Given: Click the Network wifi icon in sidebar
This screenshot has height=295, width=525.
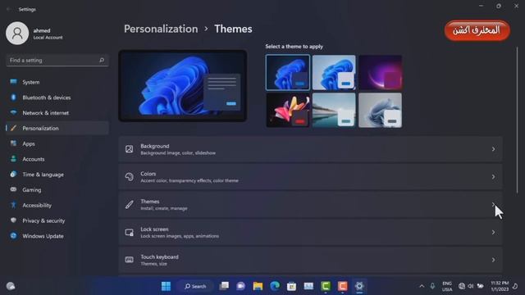Looking at the screenshot, I should click(13, 113).
